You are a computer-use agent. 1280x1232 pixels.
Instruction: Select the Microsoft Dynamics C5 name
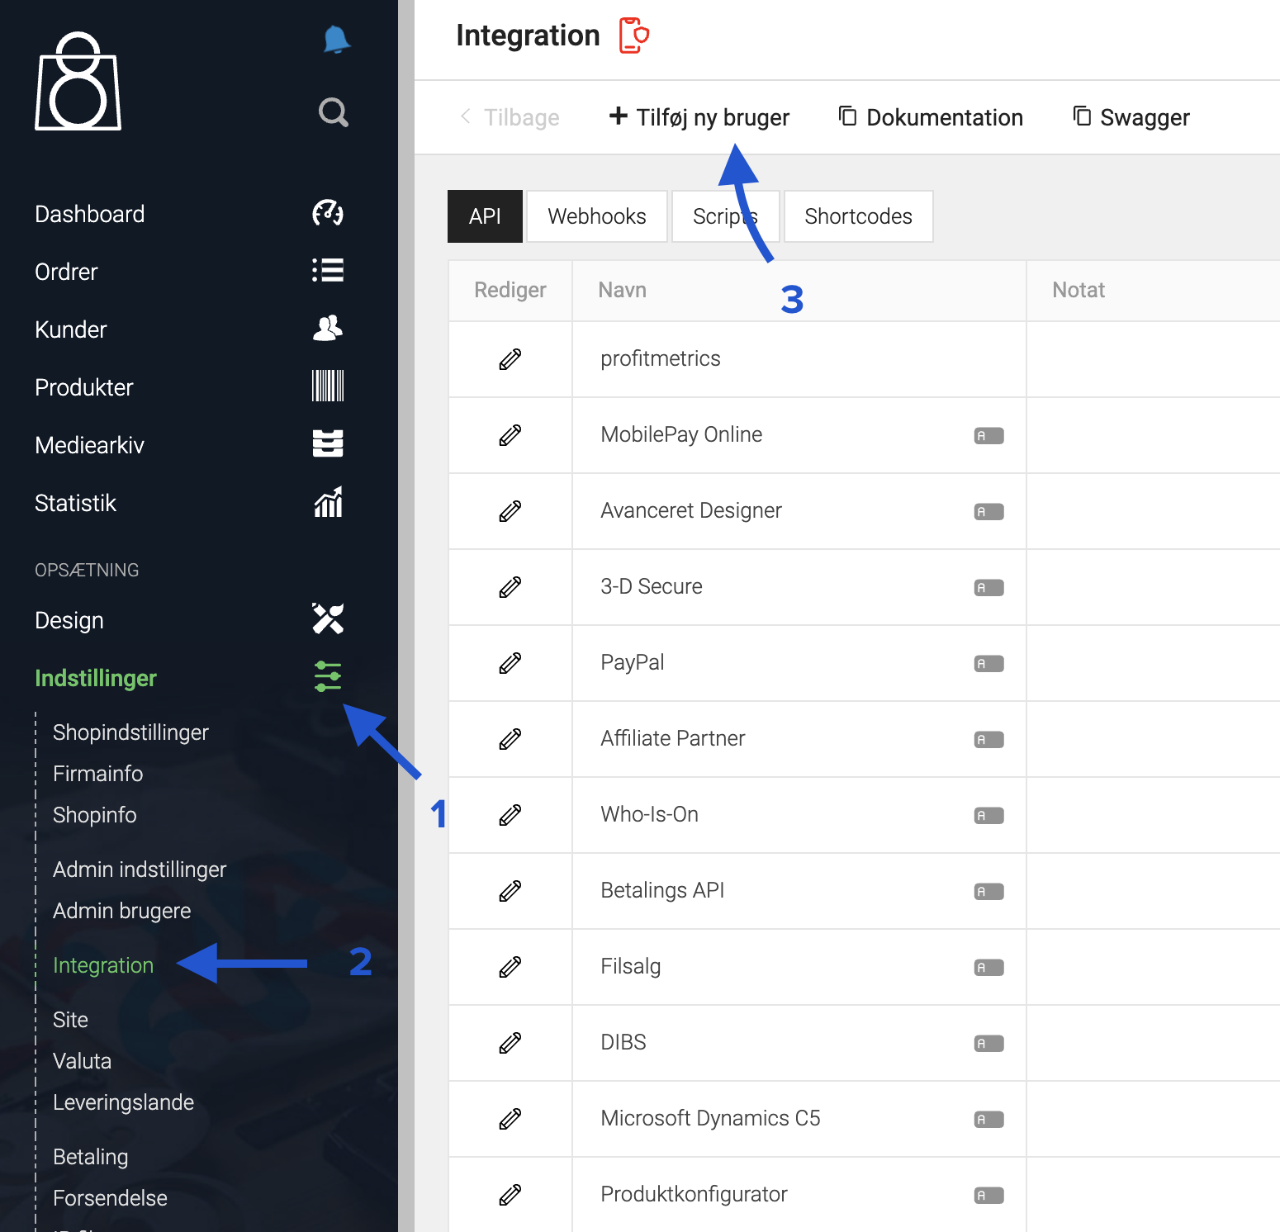tap(710, 1118)
